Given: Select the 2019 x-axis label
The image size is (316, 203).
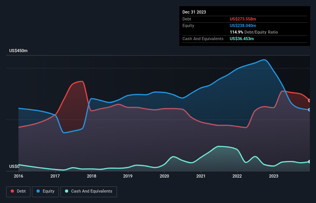Looking at the screenshot, I should pyautogui.click(x=128, y=176).
